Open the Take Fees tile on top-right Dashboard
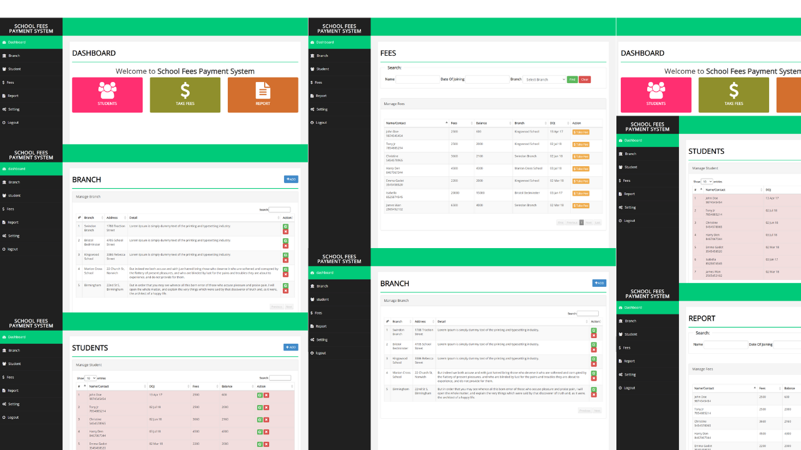 pyautogui.click(x=734, y=95)
